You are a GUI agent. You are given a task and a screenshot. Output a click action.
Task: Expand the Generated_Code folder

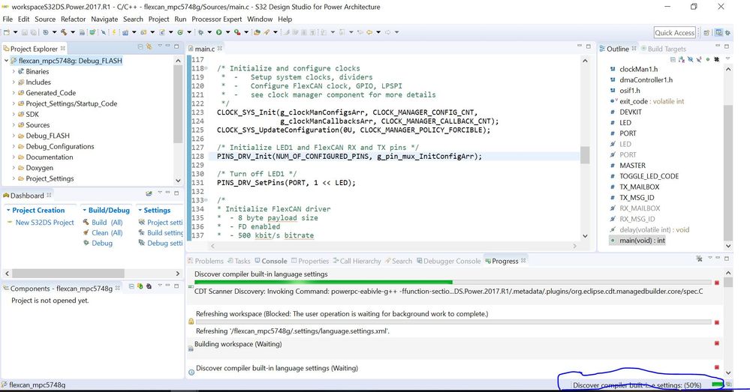pos(14,93)
